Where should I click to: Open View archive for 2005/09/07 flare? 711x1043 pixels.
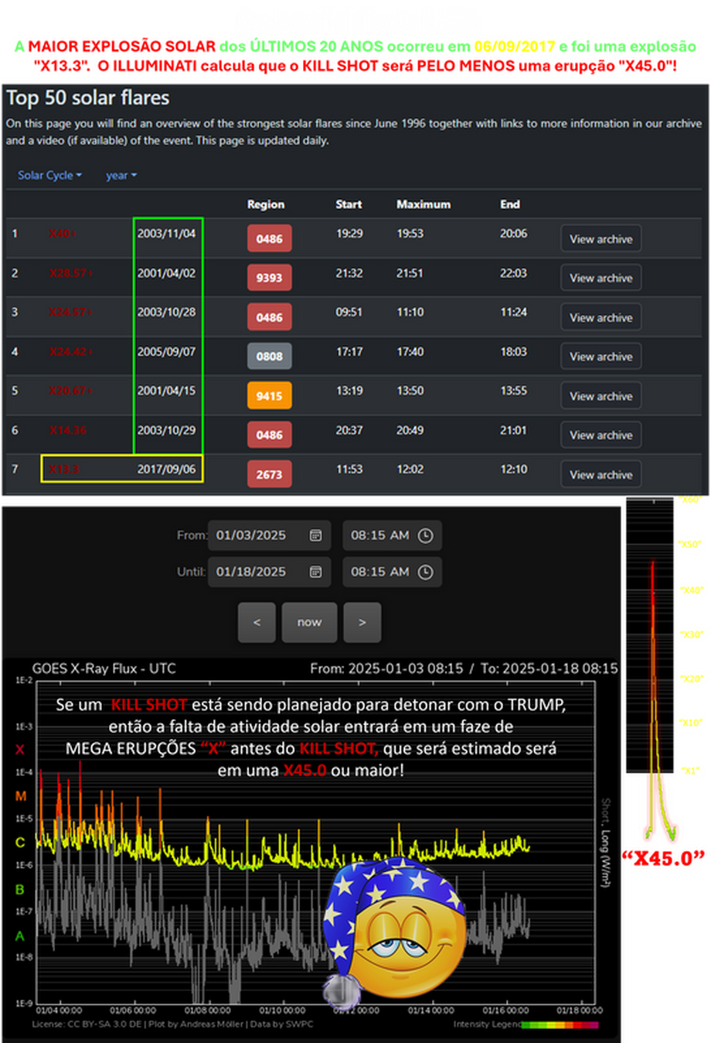tap(600, 357)
